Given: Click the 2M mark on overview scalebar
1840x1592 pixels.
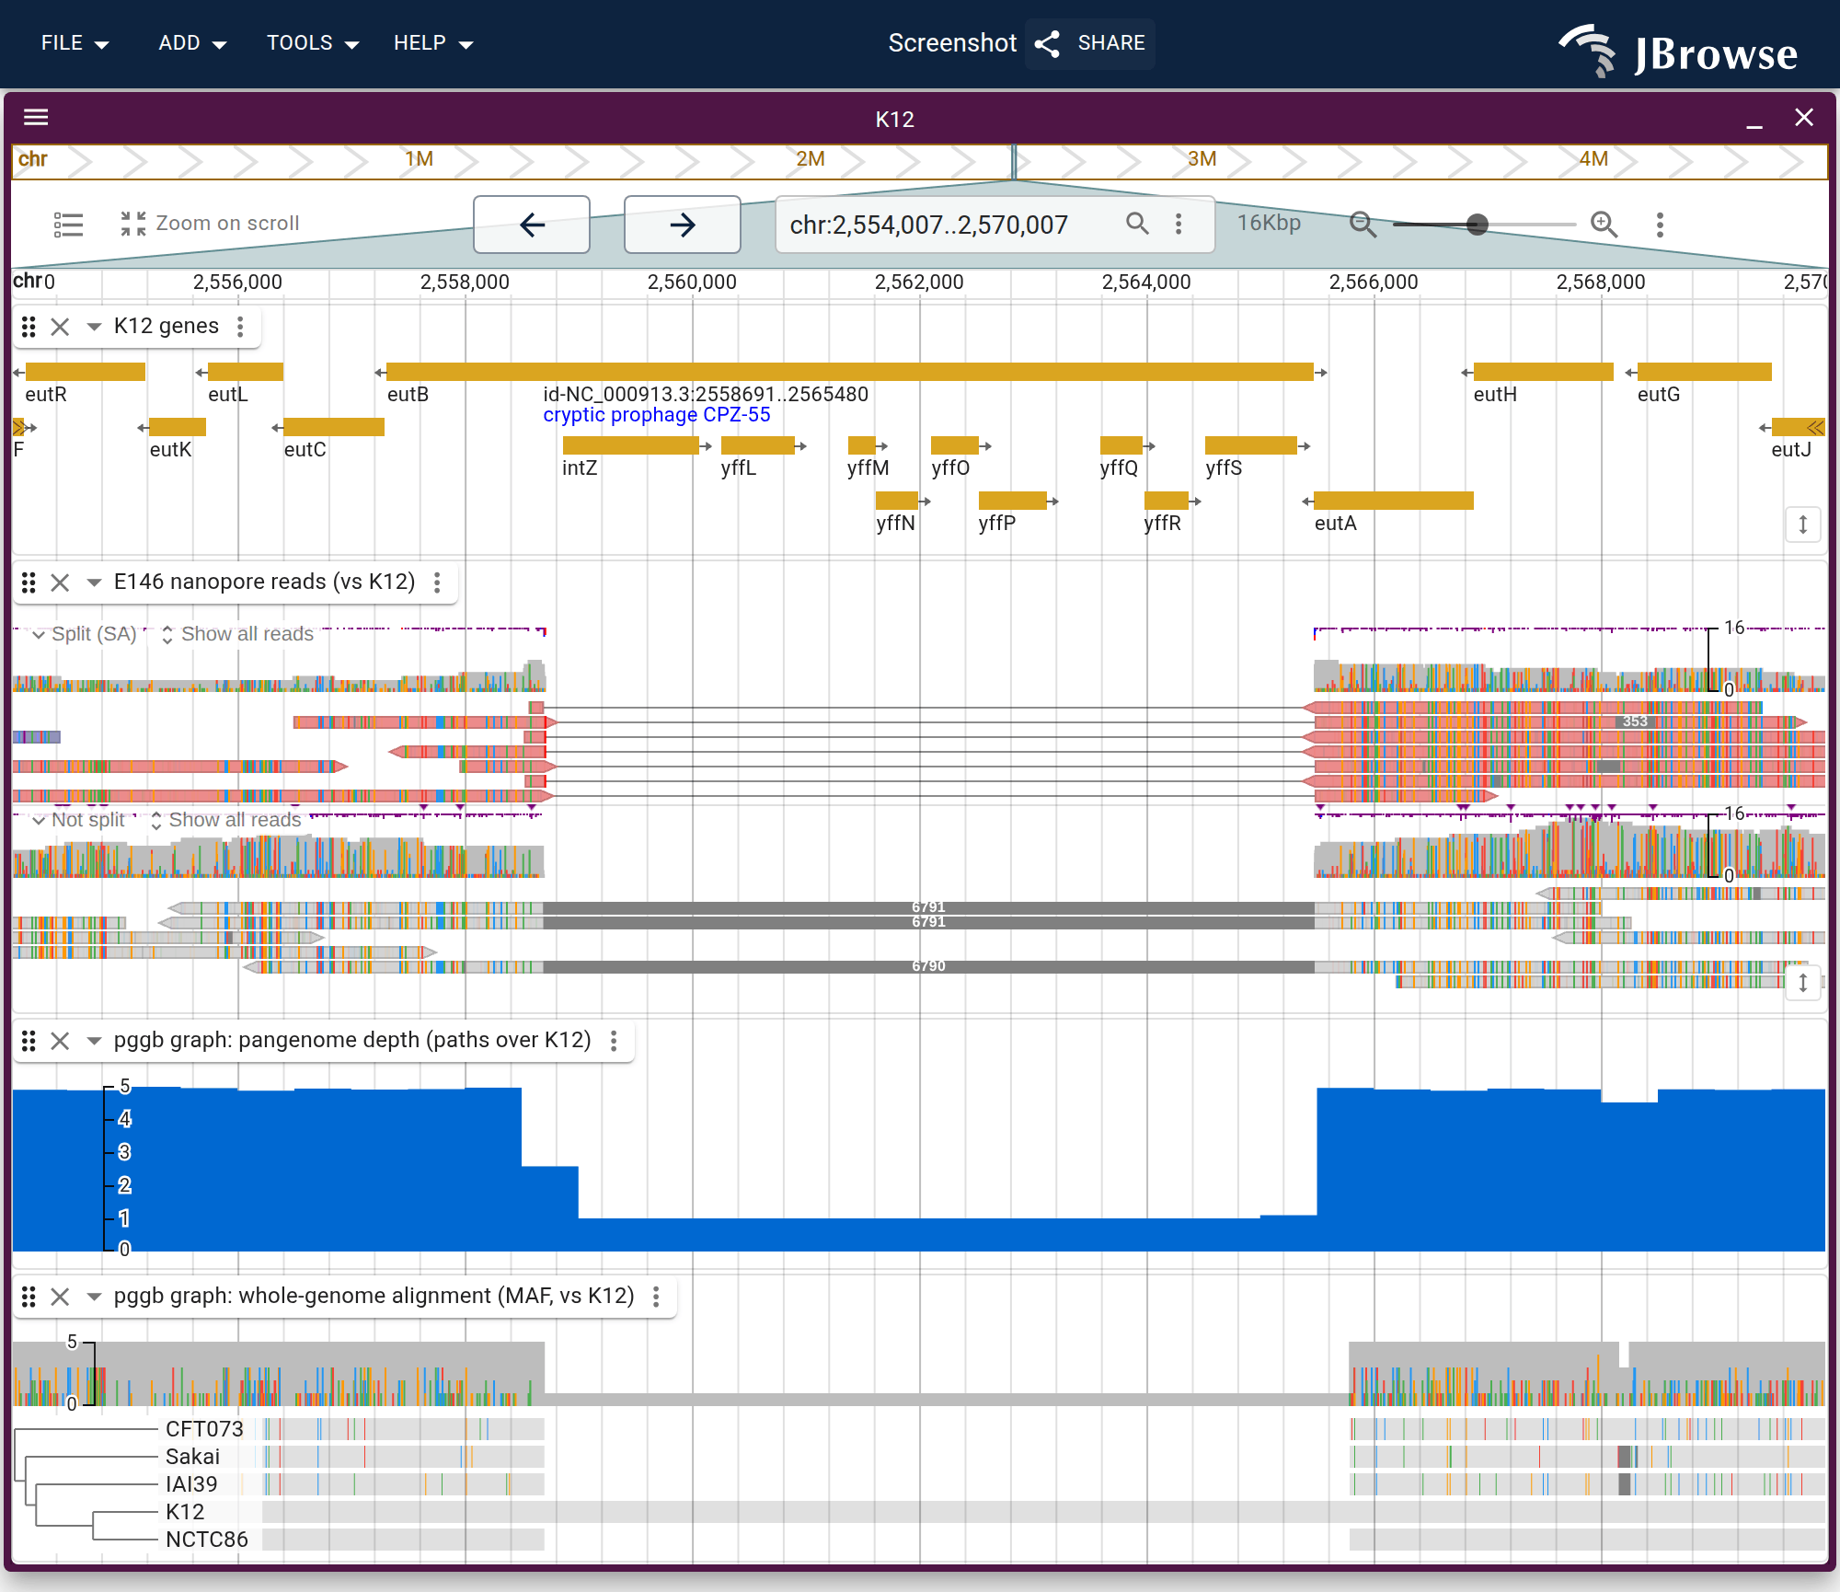Looking at the screenshot, I should pos(811,159).
